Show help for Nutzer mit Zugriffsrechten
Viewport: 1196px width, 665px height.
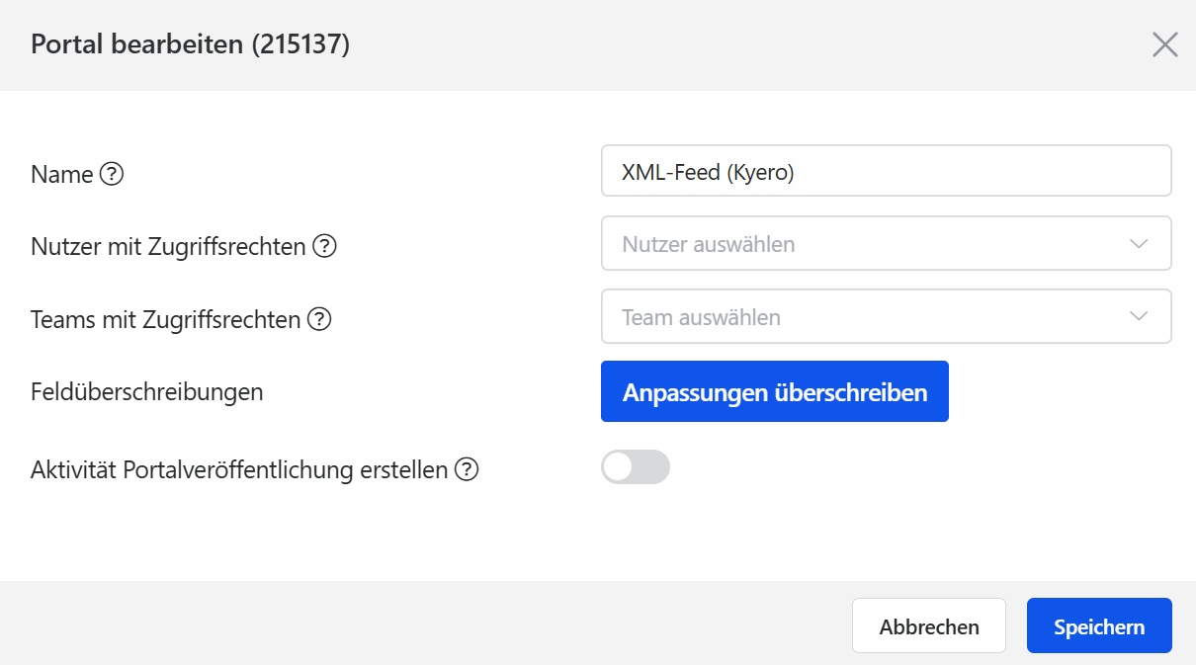pyautogui.click(x=324, y=246)
